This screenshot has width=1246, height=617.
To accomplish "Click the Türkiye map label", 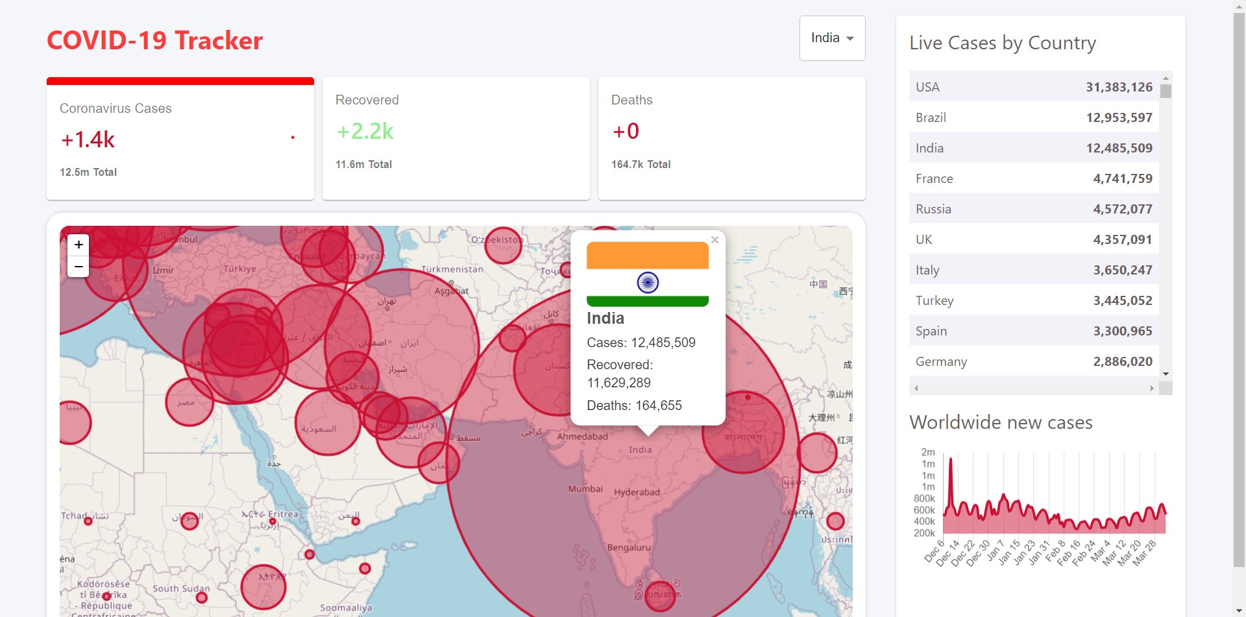I will click(239, 269).
